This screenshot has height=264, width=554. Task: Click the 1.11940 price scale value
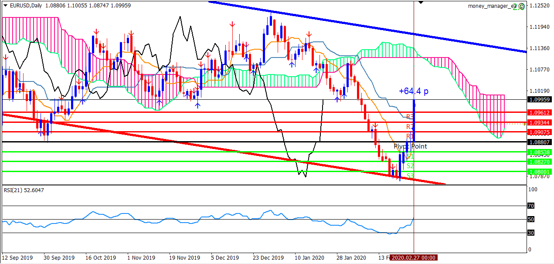[540, 27]
